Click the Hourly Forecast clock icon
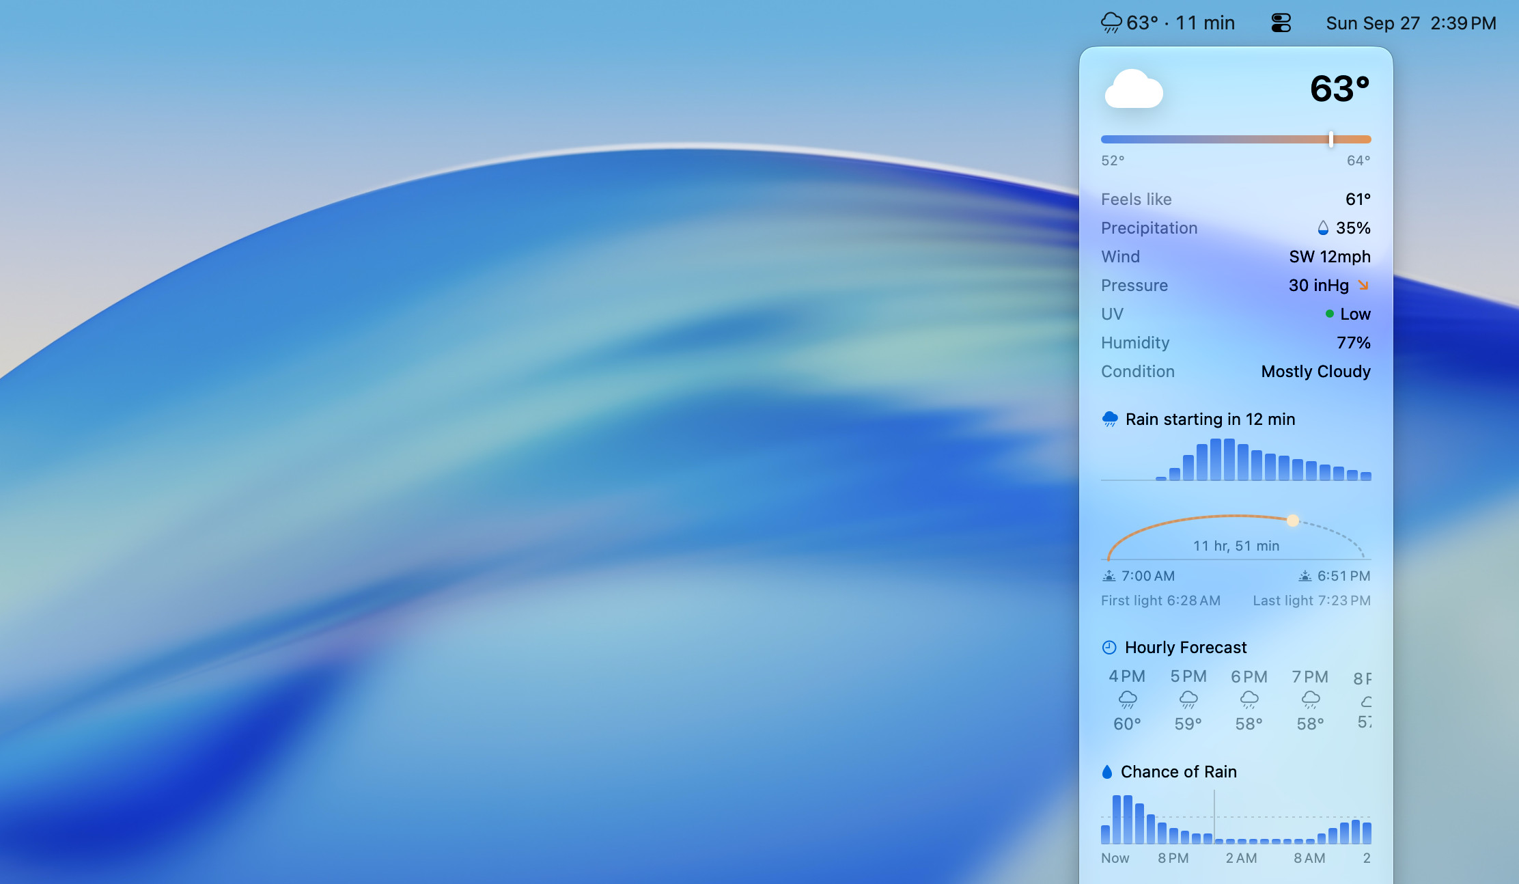This screenshot has width=1519, height=884. pyautogui.click(x=1109, y=647)
